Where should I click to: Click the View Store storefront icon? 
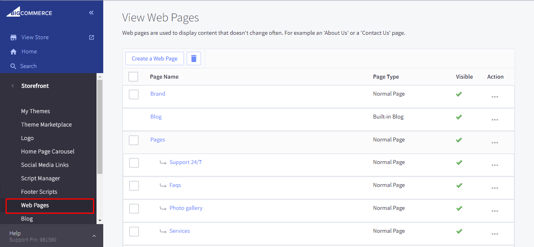(x=13, y=38)
